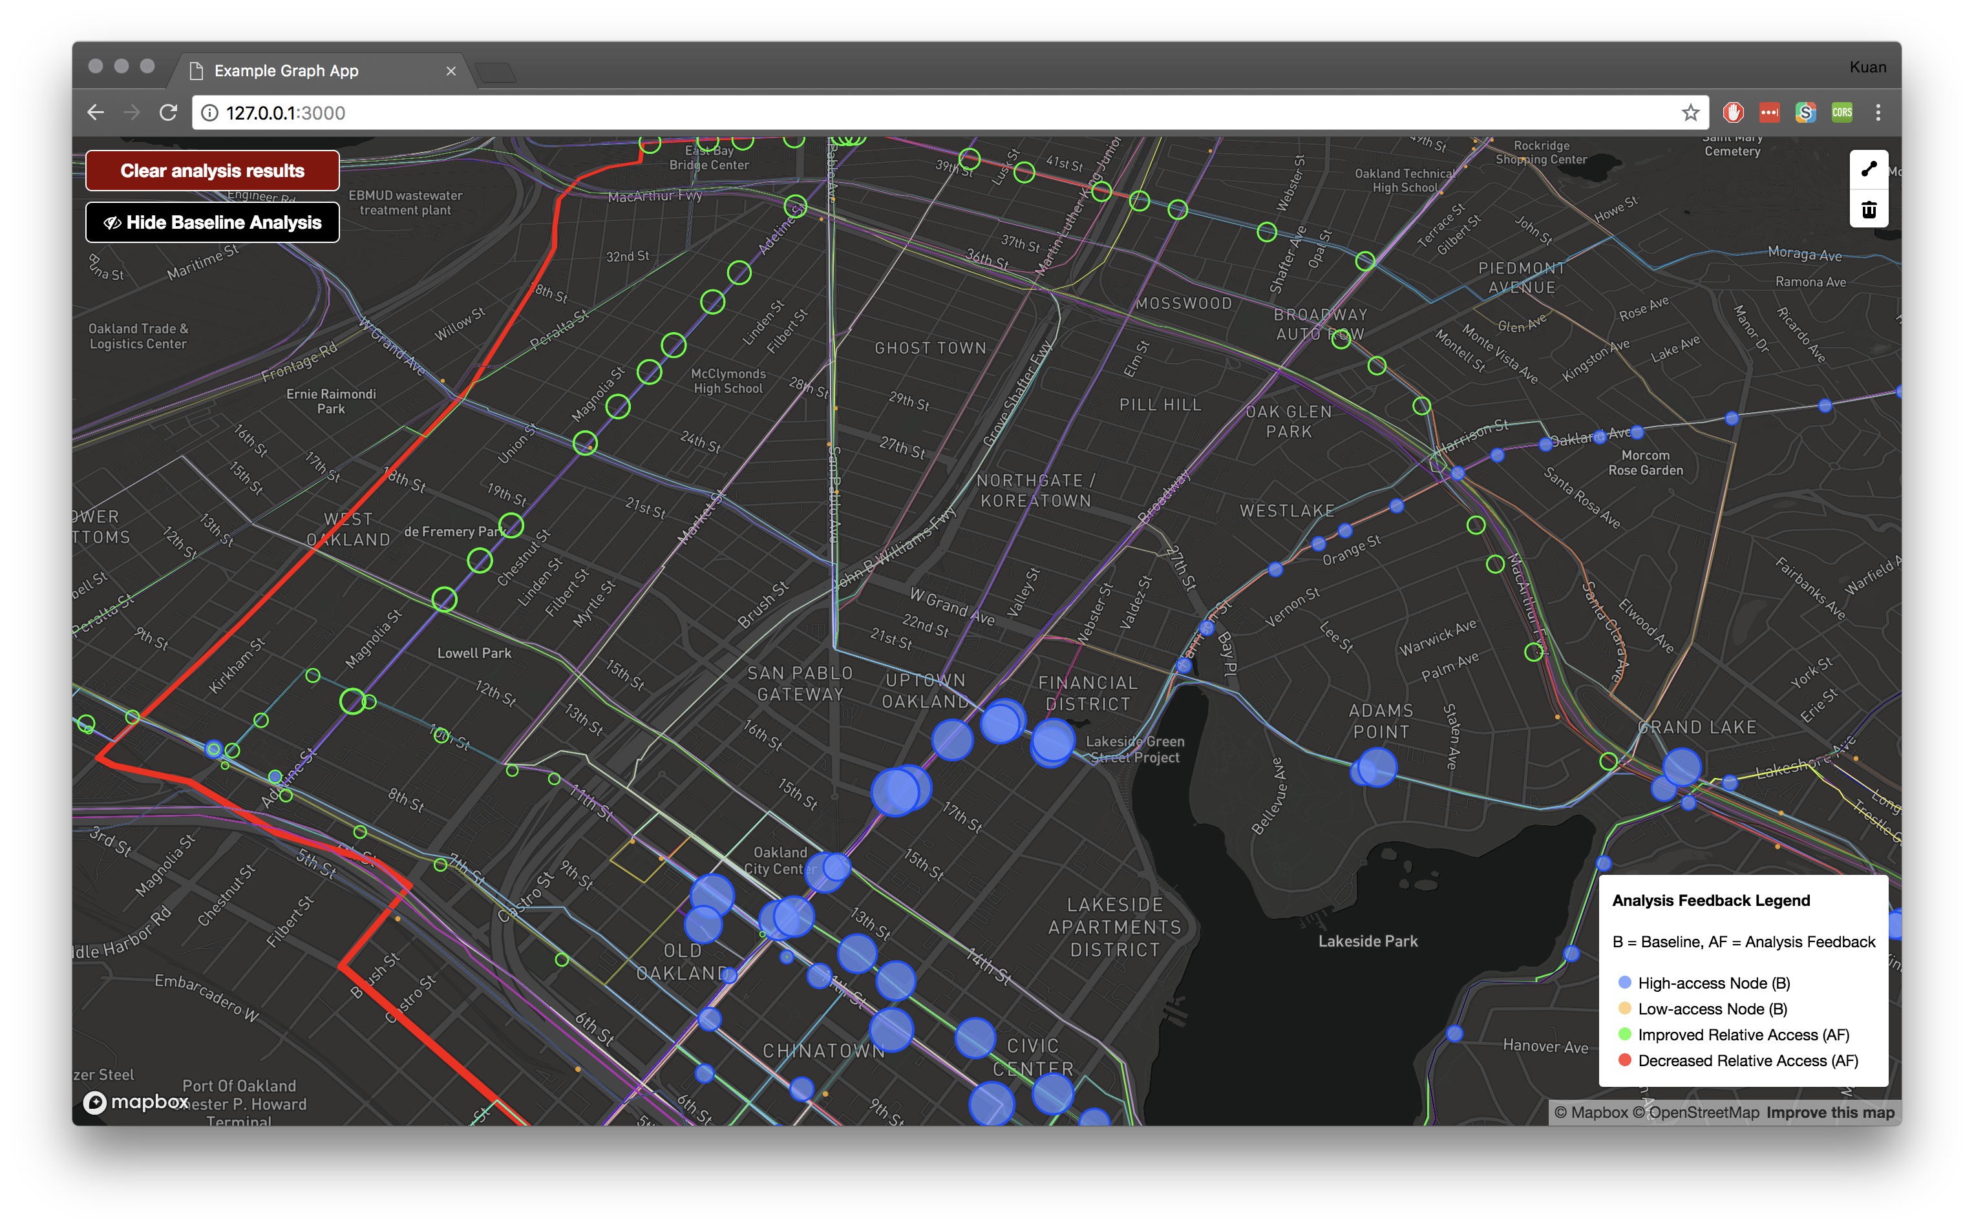Screen dimensions: 1974x1229
Task: Click the colorful S extension icon
Action: click(x=1805, y=113)
